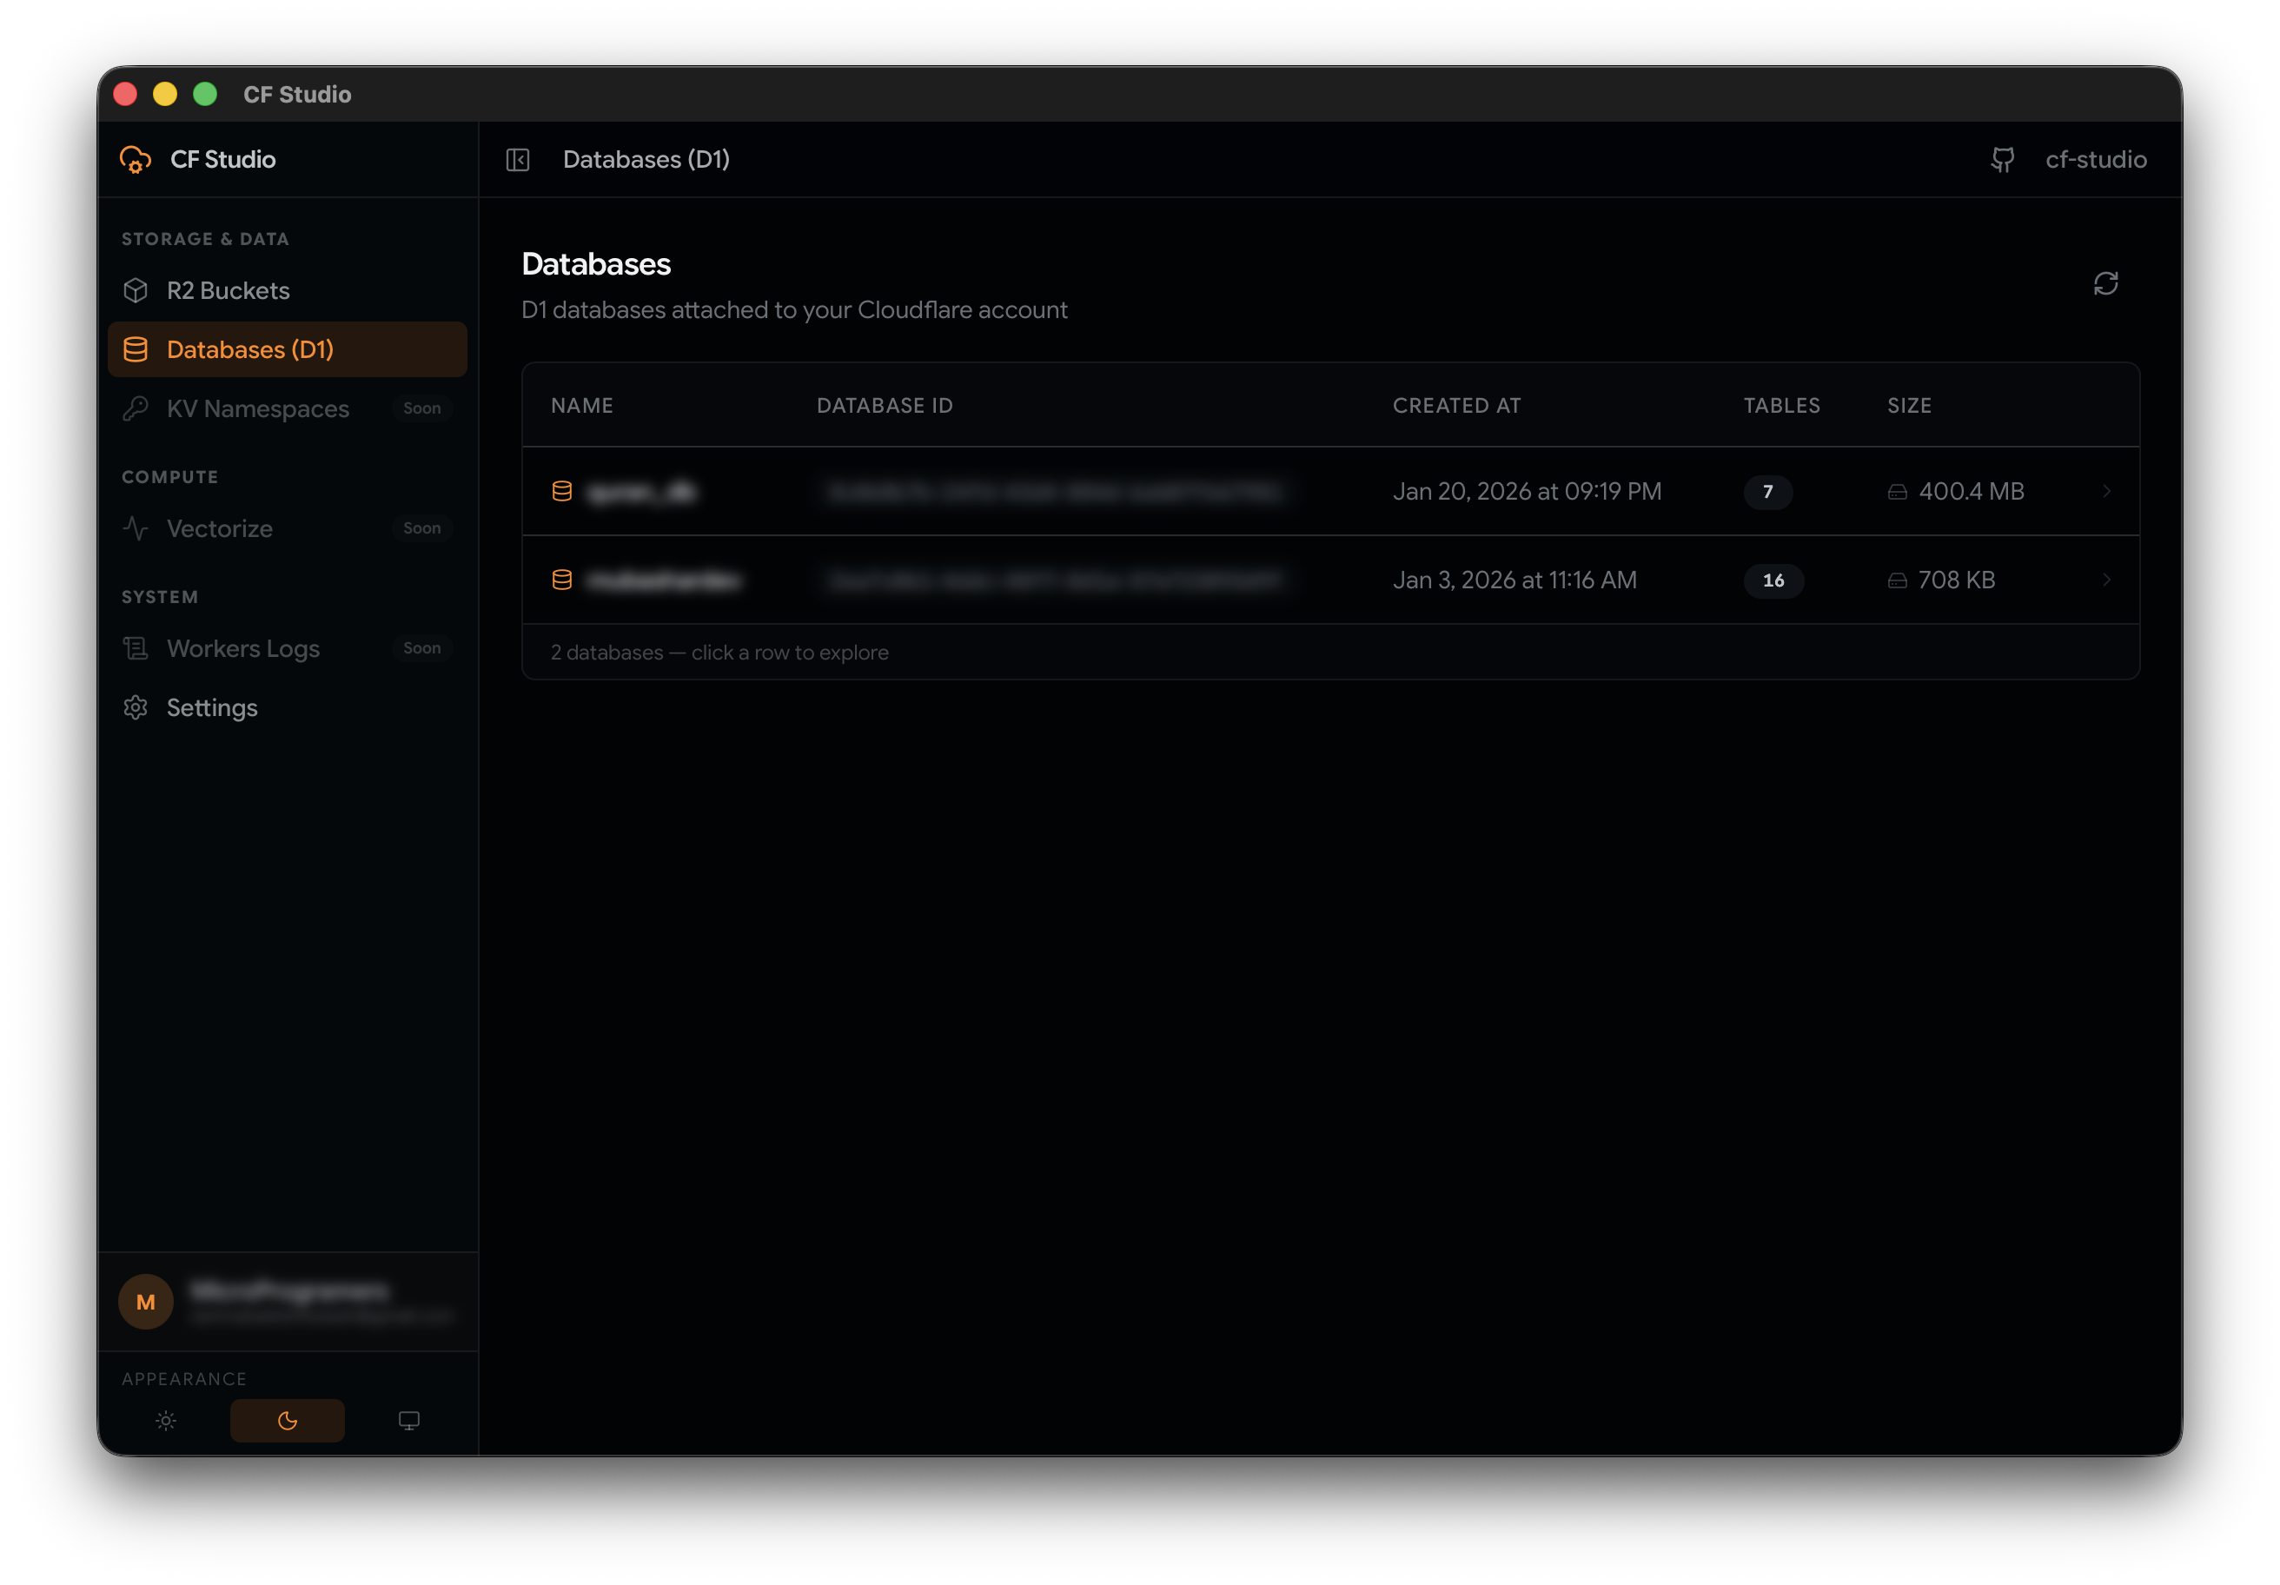Click the tables count badge 16

click(1774, 581)
